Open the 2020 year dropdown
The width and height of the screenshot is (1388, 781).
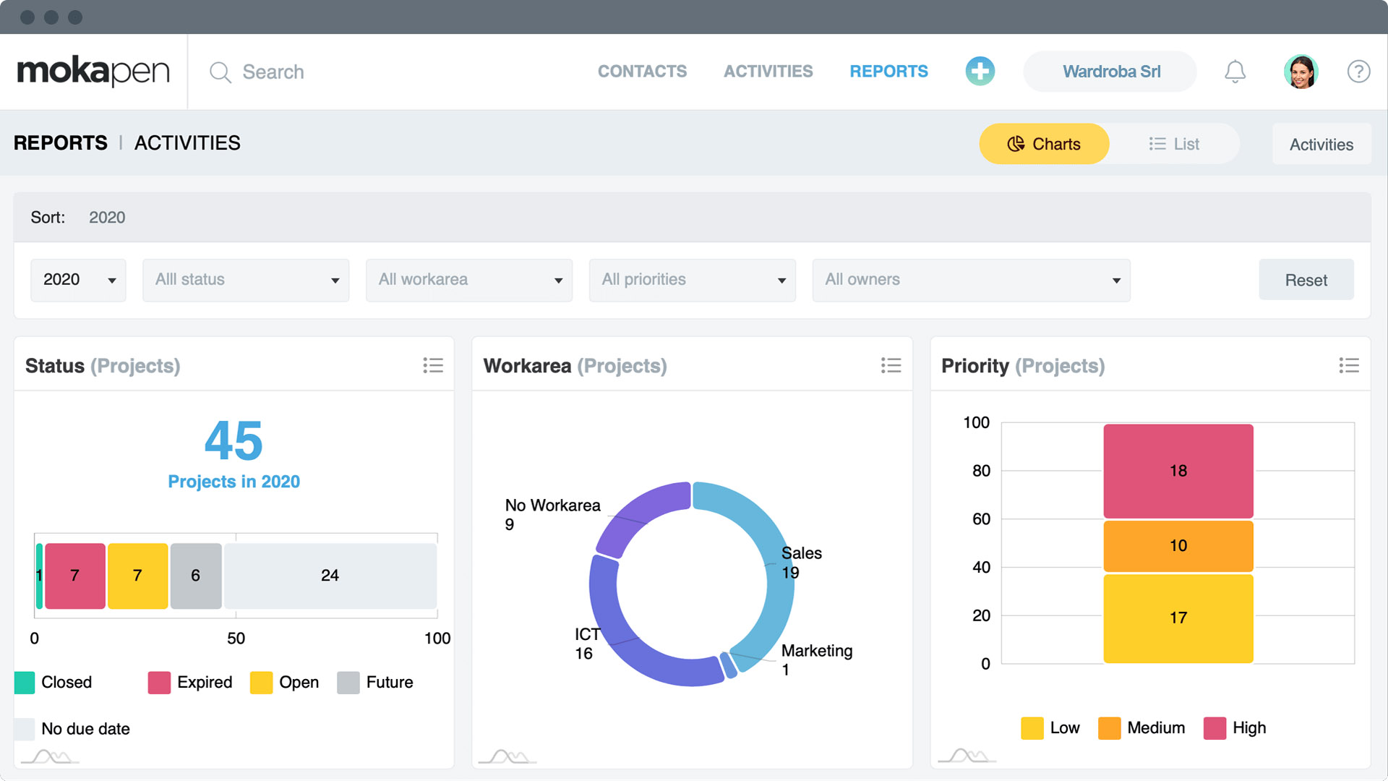(x=77, y=280)
